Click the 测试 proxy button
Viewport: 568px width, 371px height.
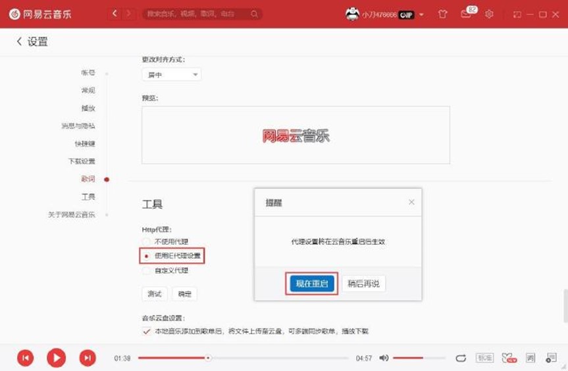point(155,294)
